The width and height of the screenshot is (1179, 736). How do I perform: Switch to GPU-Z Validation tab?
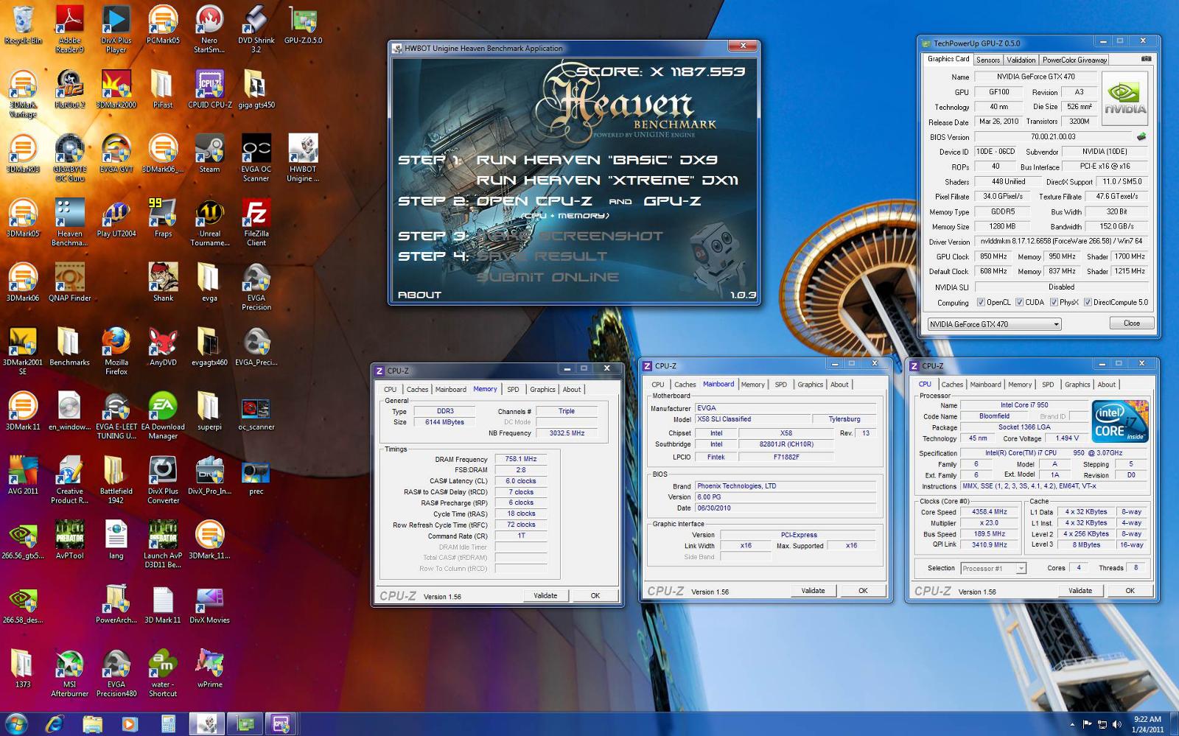point(1021,60)
